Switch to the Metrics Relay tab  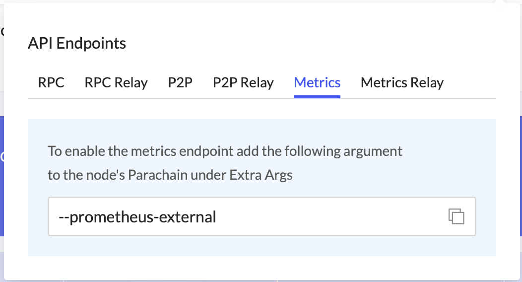[x=402, y=82]
